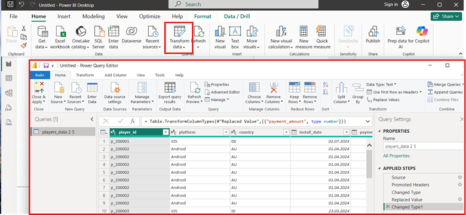
Task: Open platform column filter dropdown
Action: tap(226, 133)
